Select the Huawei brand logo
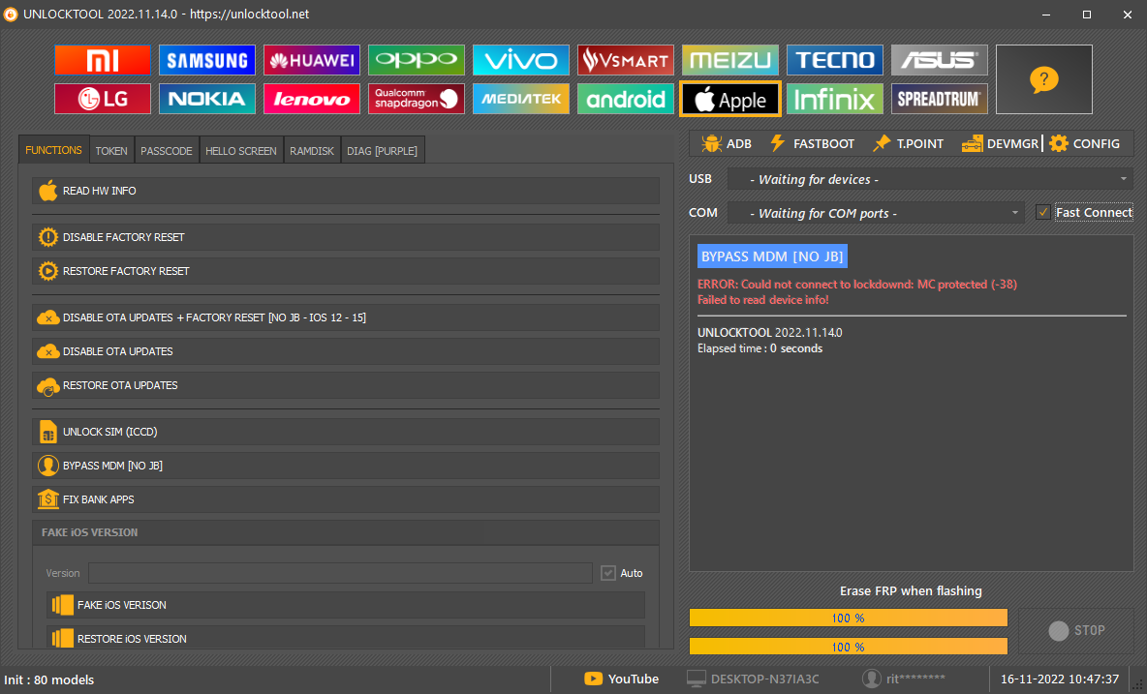This screenshot has height=694, width=1147. click(x=312, y=60)
